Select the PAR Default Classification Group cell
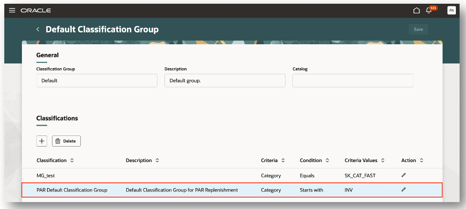 point(72,190)
